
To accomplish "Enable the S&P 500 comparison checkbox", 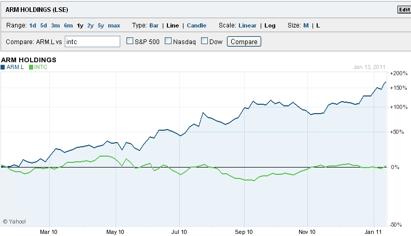I will [x=130, y=40].
